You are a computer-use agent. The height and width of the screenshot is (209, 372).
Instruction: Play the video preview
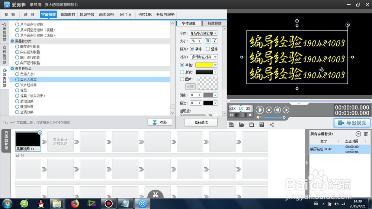pyautogui.click(x=260, y=110)
